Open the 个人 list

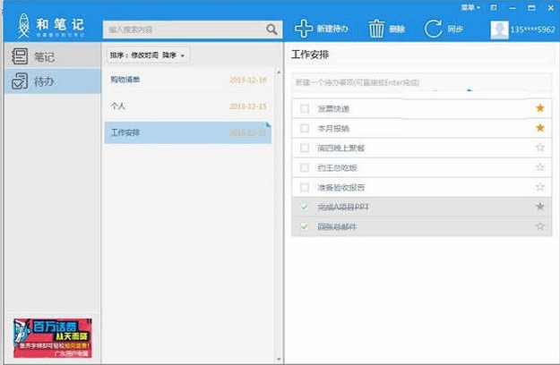click(186, 106)
